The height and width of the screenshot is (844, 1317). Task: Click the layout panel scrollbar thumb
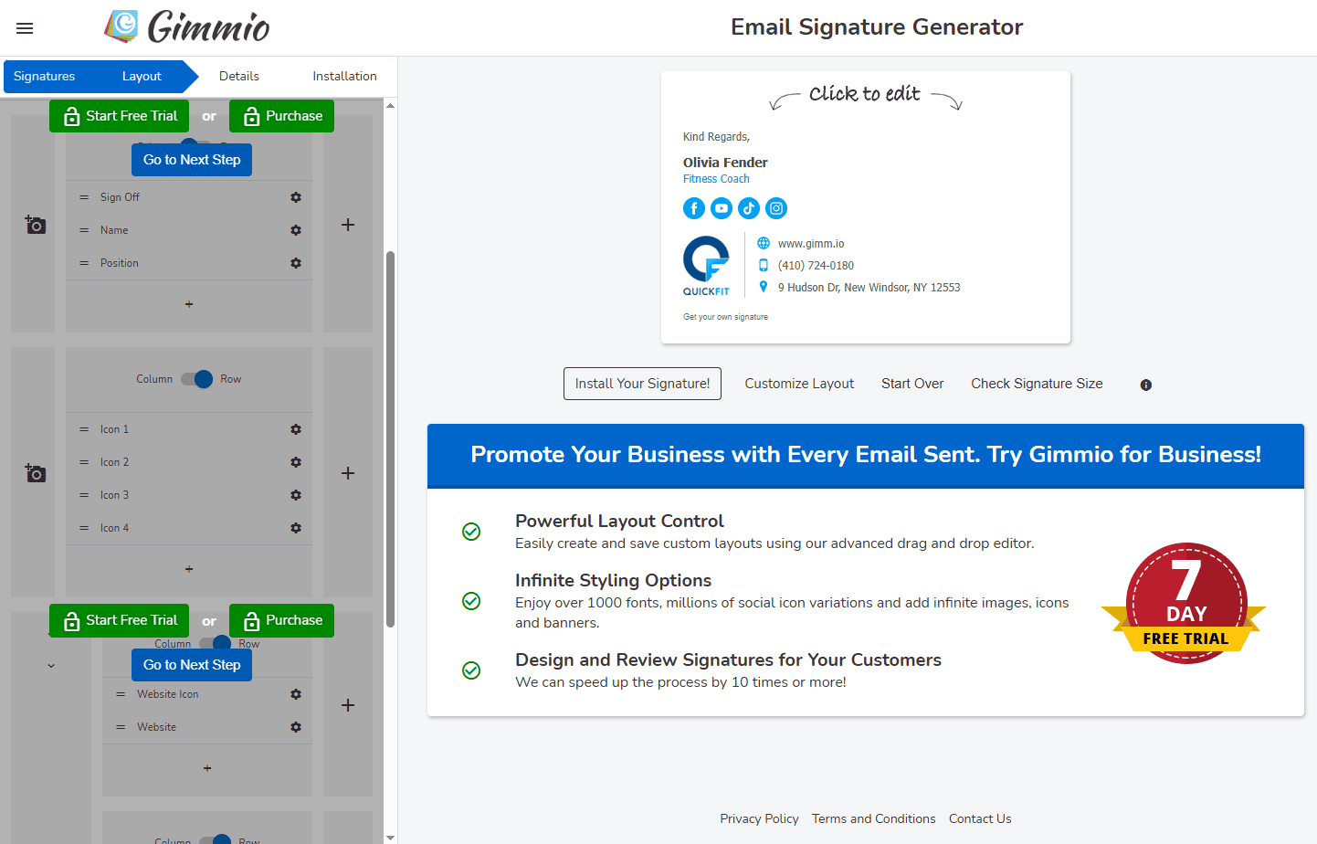coord(391,438)
